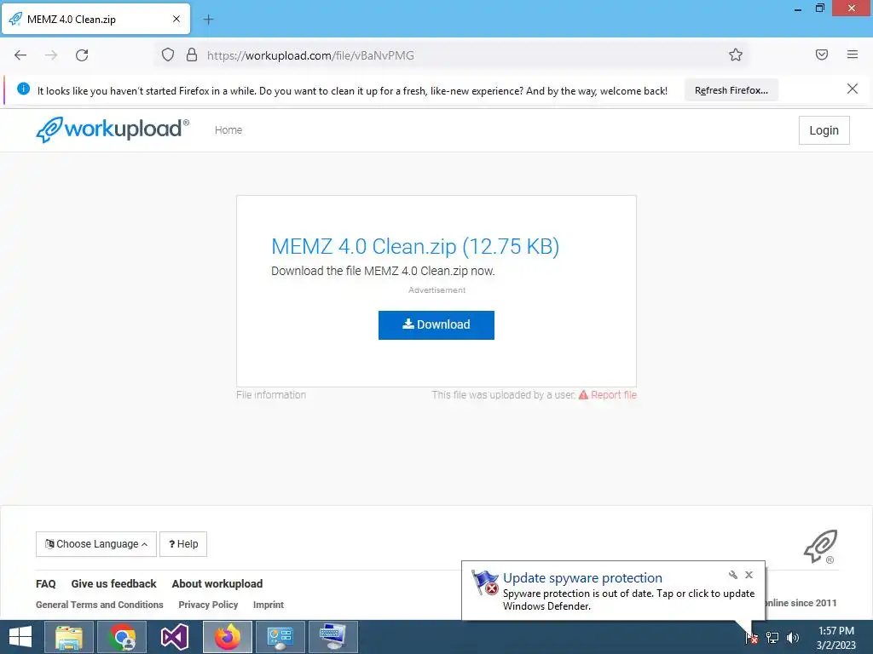The image size is (873, 654).
Task: Open the Firefox hamburger menu
Action: coord(853,54)
